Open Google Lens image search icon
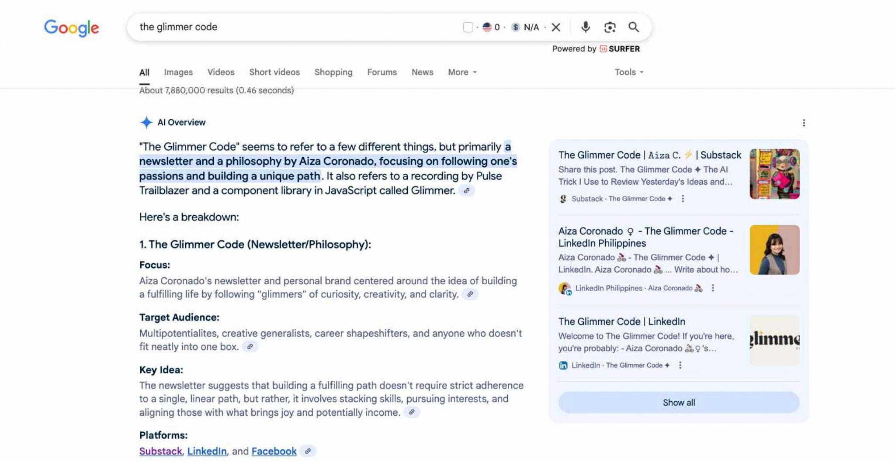The image size is (895, 462). 610,27
